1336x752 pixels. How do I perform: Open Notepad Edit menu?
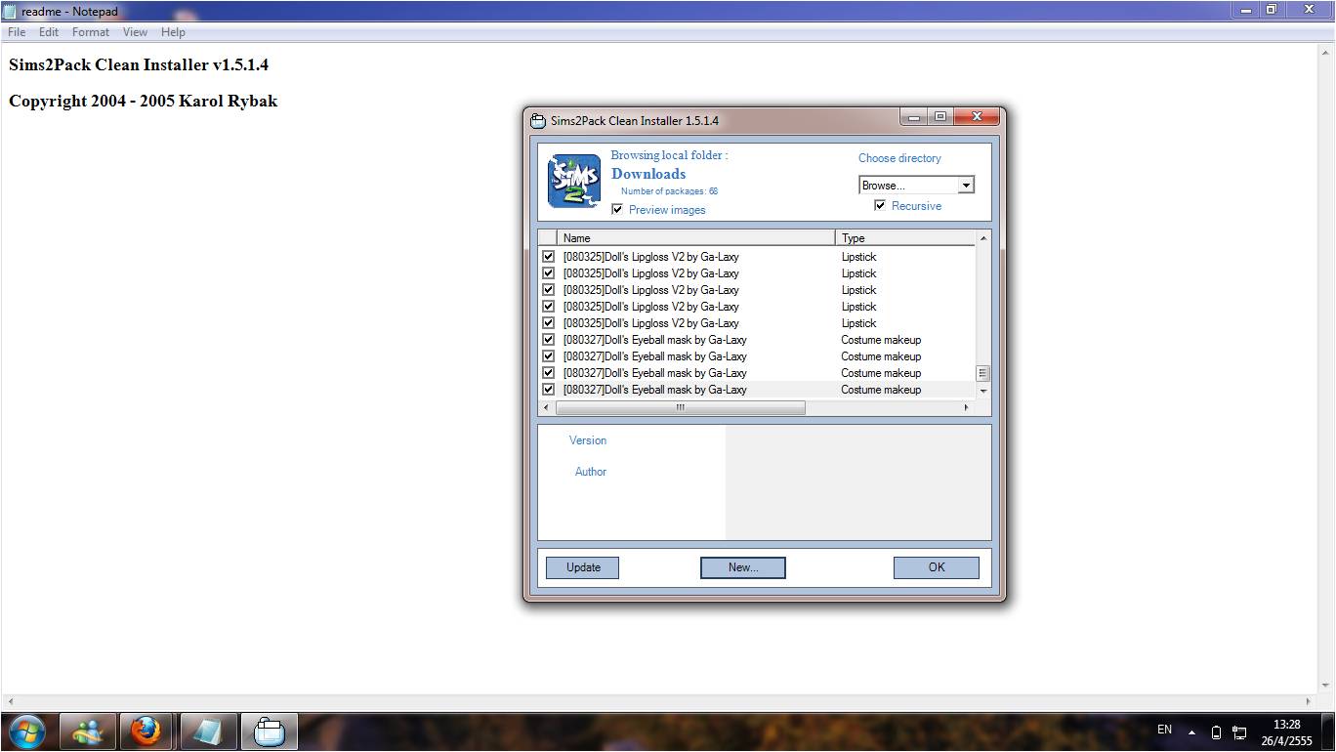coord(49,32)
